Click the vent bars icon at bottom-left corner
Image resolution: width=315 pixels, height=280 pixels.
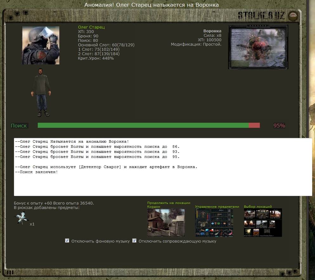pyautogui.click(x=10, y=272)
